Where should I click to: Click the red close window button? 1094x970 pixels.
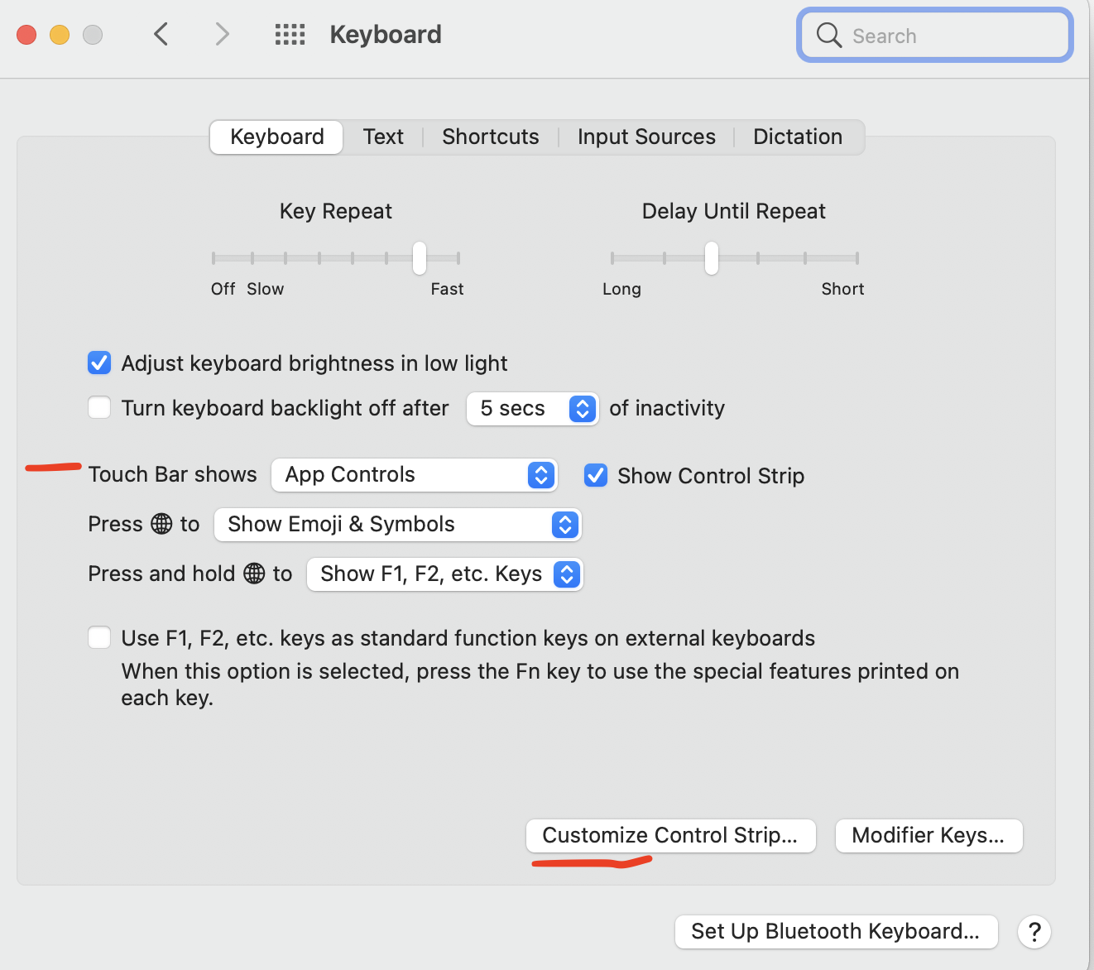(x=26, y=35)
